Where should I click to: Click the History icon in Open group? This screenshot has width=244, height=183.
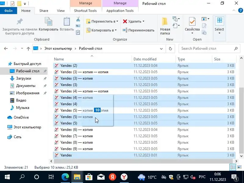tap(204, 33)
